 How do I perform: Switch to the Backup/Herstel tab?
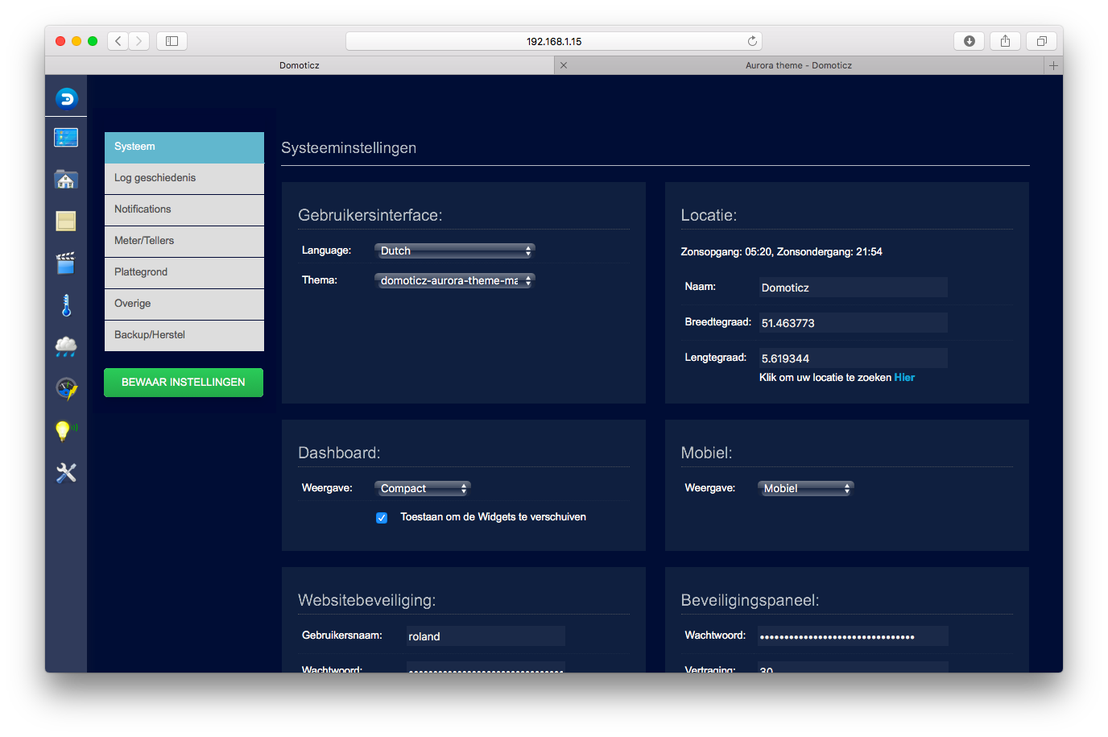point(184,335)
